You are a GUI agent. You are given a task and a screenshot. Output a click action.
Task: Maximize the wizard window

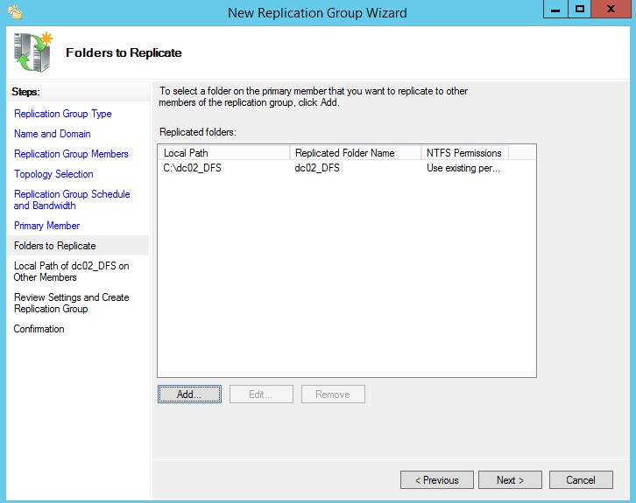pyautogui.click(x=580, y=9)
